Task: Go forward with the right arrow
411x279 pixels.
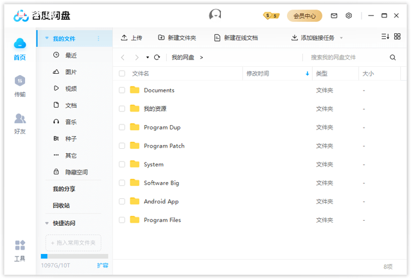Action: click(137, 57)
